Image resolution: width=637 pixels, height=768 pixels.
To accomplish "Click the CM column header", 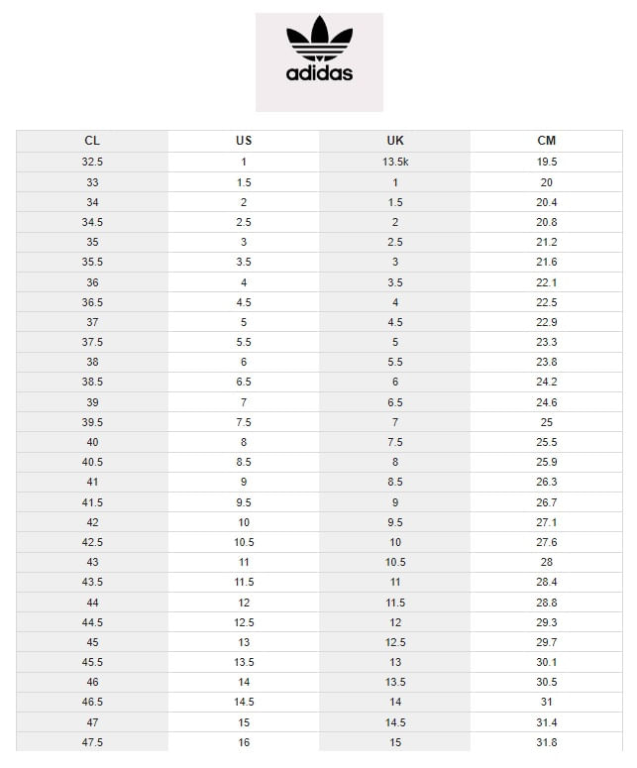I will [547, 141].
